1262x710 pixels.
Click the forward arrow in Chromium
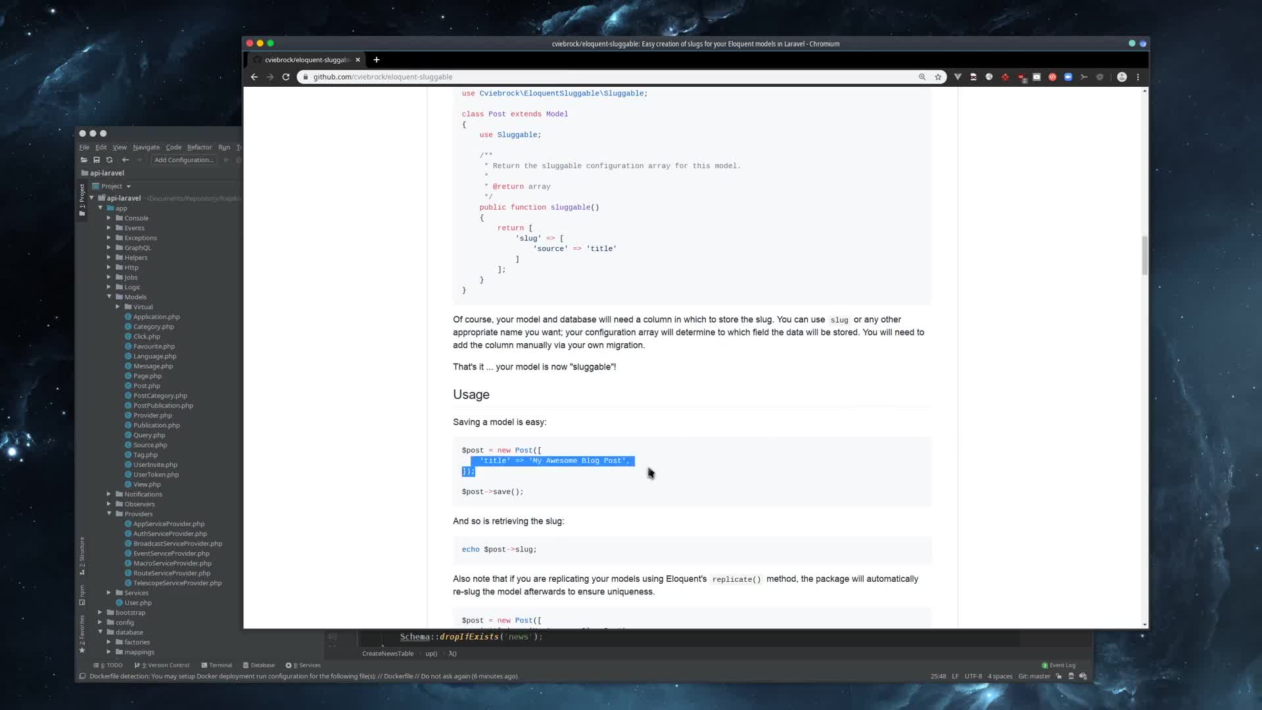pyautogui.click(x=270, y=77)
